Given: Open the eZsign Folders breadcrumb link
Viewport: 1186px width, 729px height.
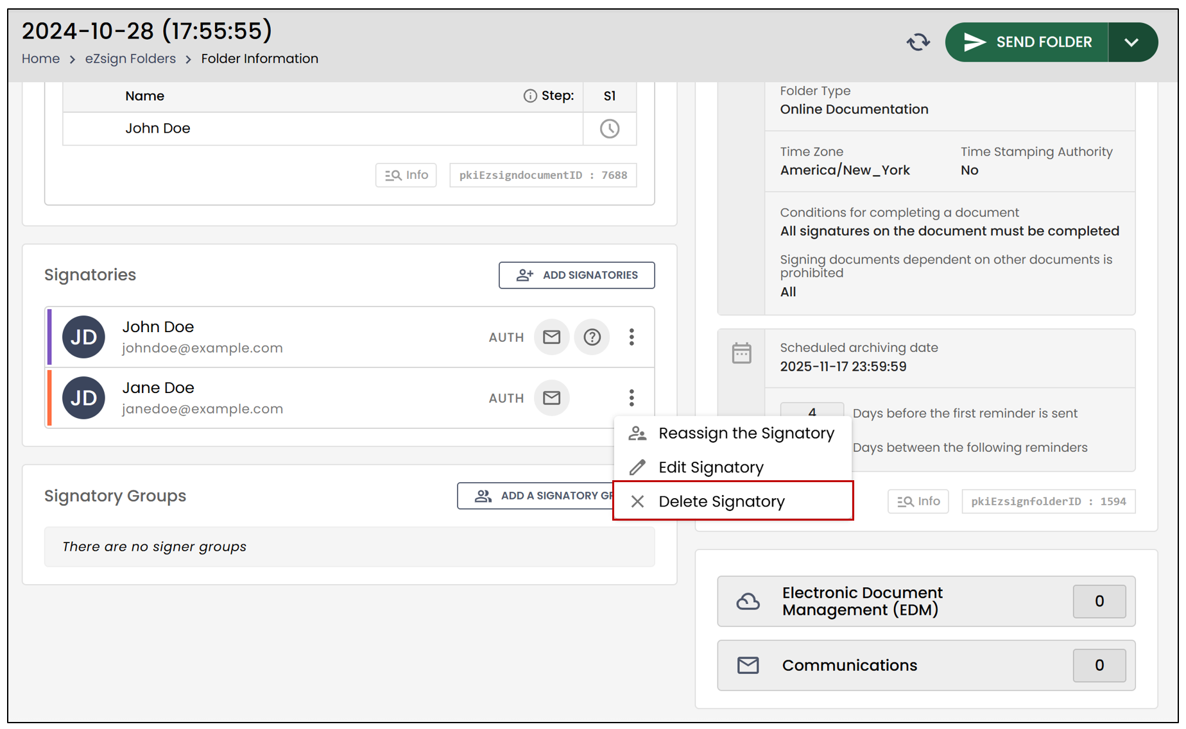Looking at the screenshot, I should click(130, 58).
